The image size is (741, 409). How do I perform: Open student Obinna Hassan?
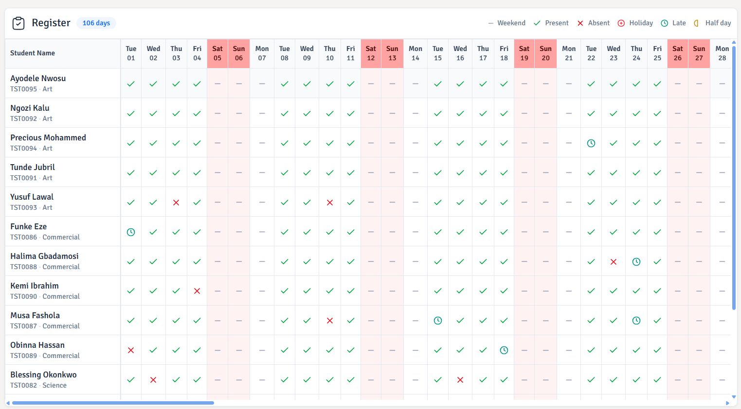[37, 345]
